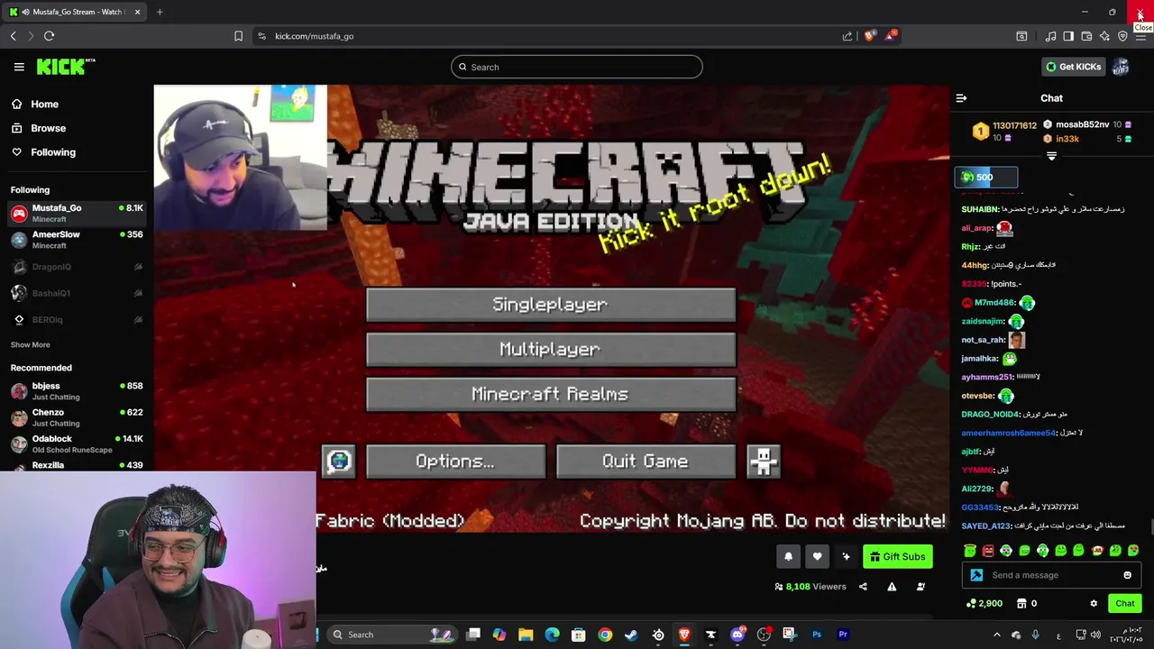Open BashaIQ1 channel in sidebar
The height and width of the screenshot is (649, 1154).
77,293
